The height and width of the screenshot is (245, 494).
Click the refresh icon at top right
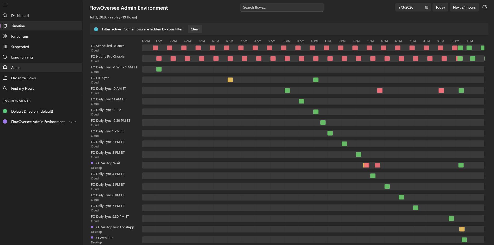pos(485,7)
